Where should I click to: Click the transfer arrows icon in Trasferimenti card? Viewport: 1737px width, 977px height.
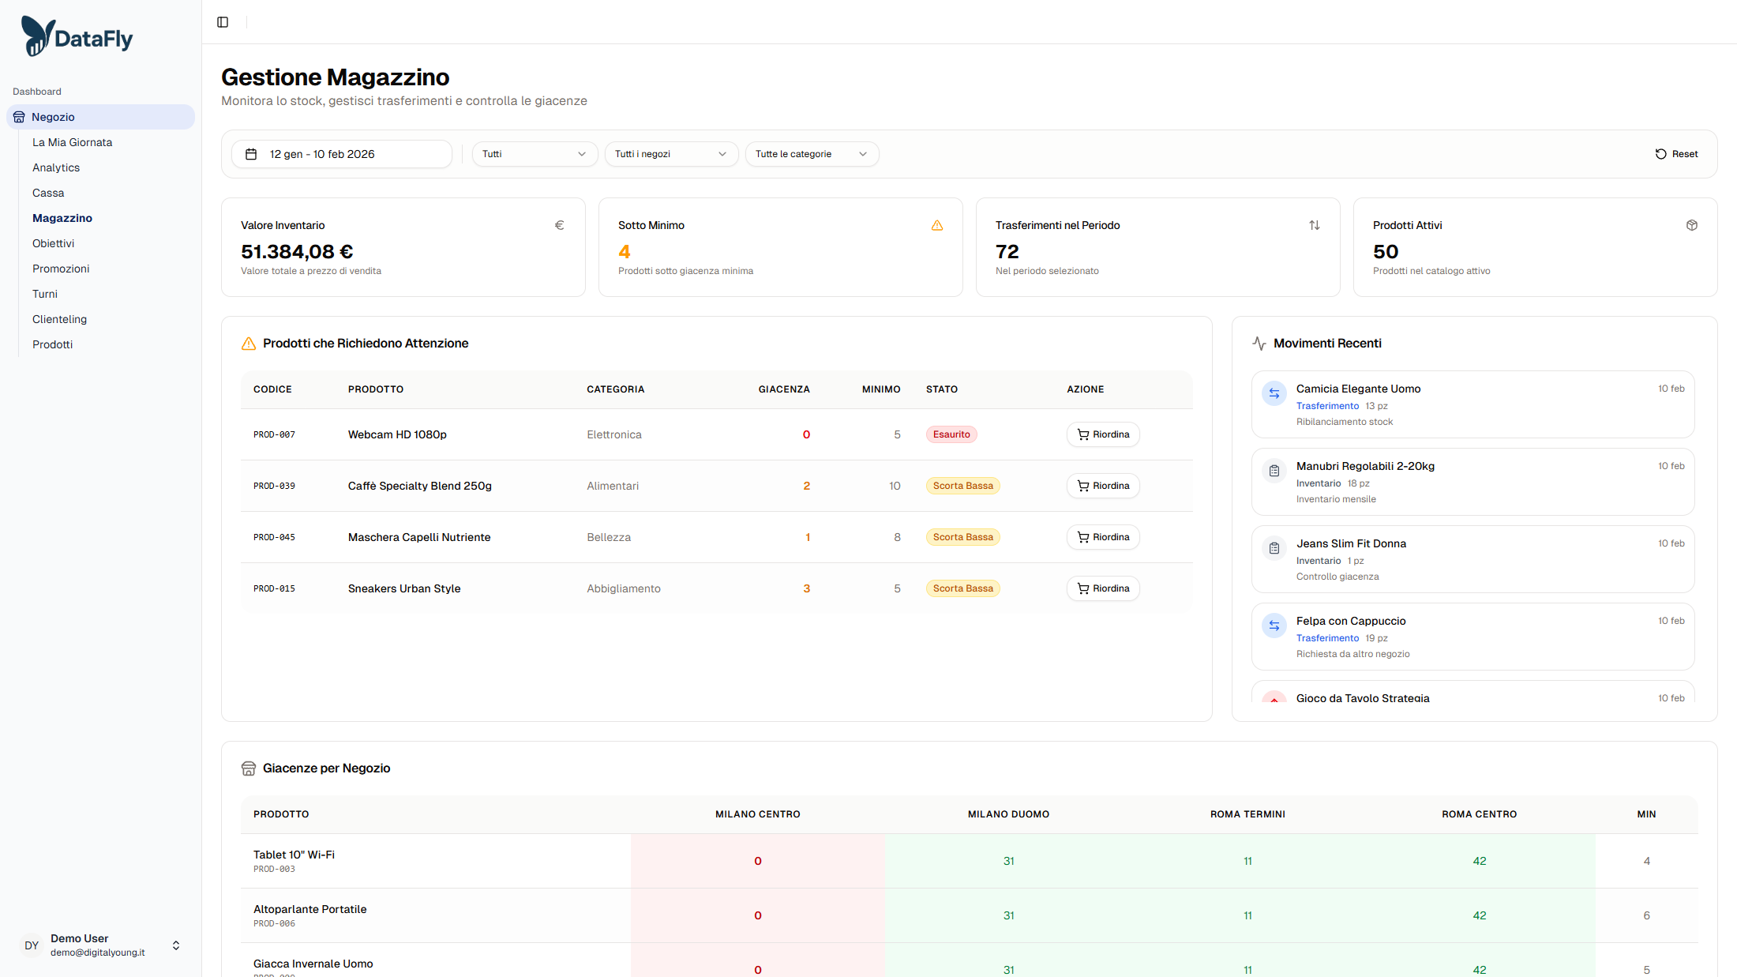click(x=1314, y=226)
